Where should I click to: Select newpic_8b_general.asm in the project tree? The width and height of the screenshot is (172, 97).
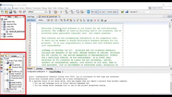(17, 32)
